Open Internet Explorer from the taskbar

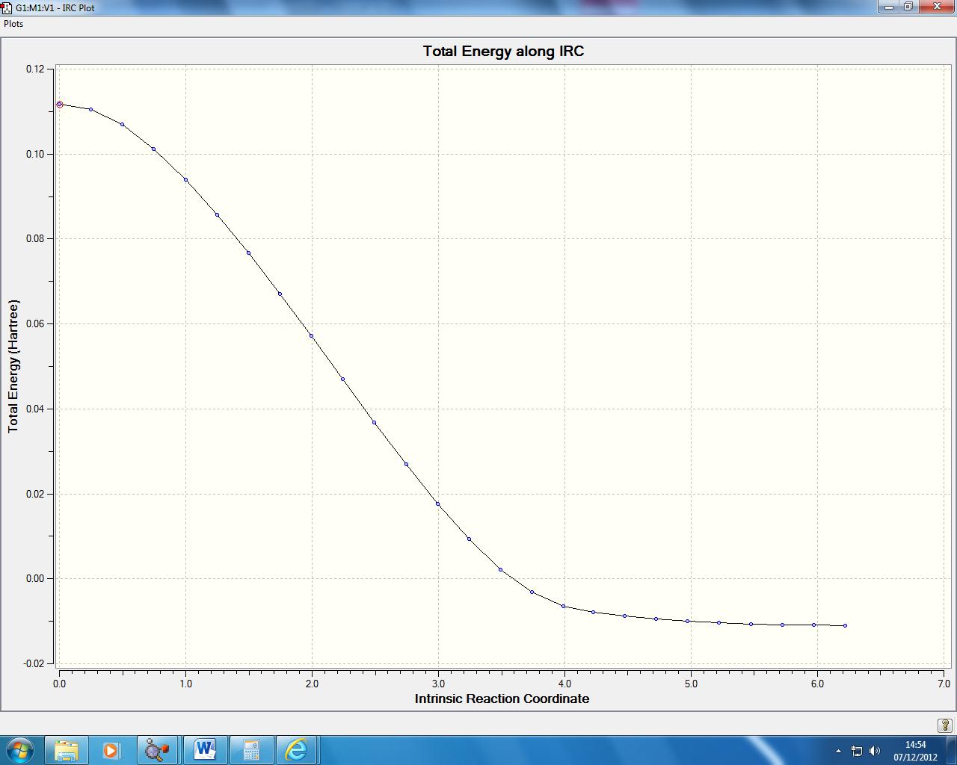(x=297, y=749)
